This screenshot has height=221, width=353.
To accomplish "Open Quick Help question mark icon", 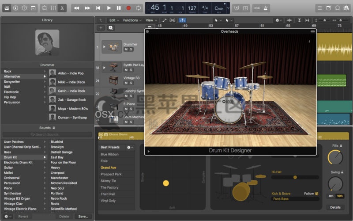I will pyautogui.click(x=24, y=8).
